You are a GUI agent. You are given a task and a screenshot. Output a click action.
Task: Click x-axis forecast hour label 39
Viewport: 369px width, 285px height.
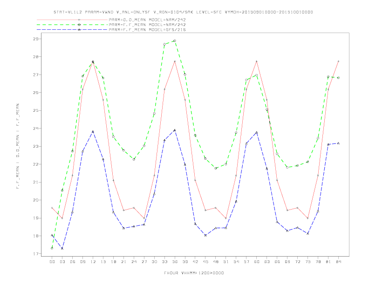(185, 262)
